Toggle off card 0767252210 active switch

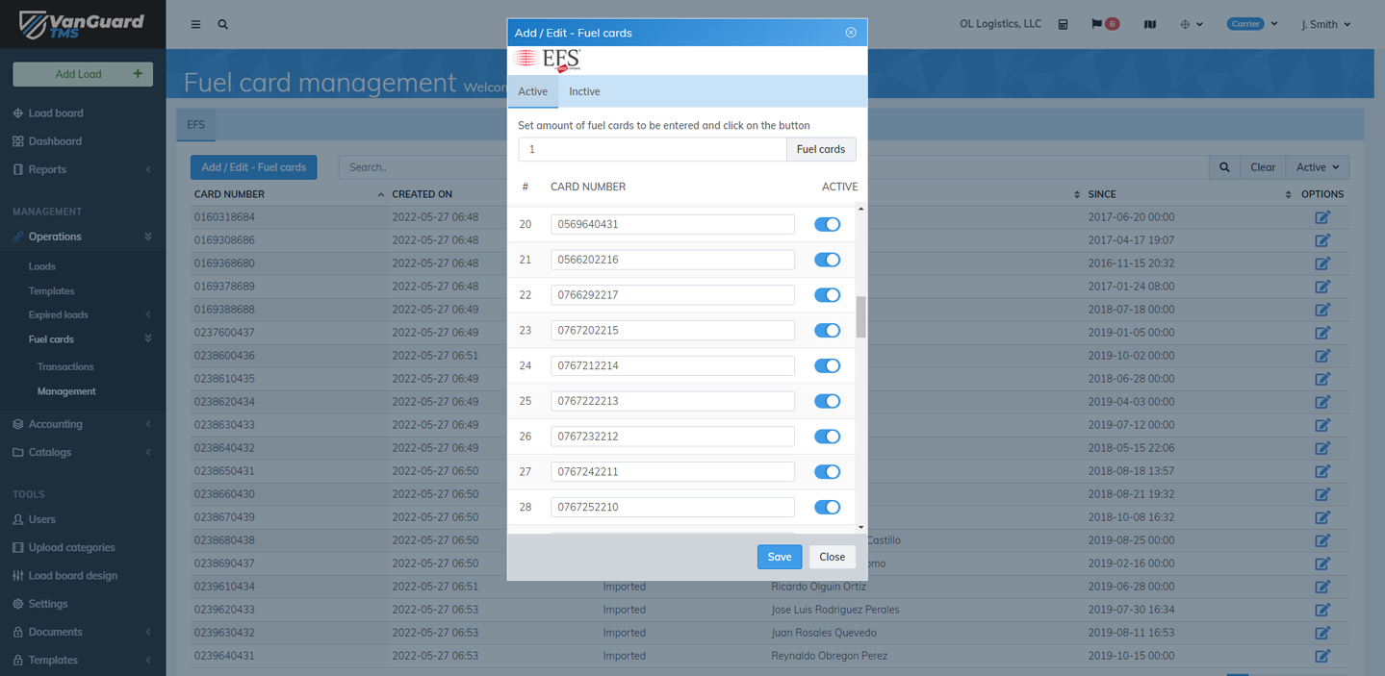point(827,507)
